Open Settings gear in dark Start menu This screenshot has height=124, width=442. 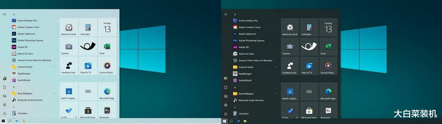click(226, 105)
